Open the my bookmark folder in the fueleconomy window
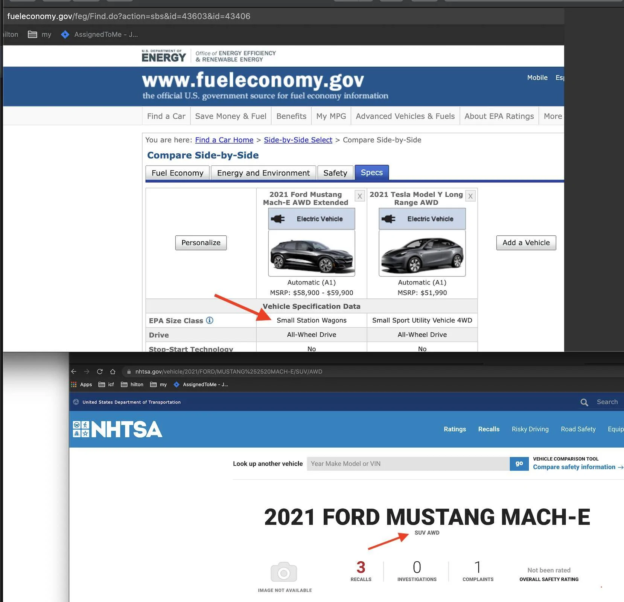The height and width of the screenshot is (602, 624). (x=40, y=35)
